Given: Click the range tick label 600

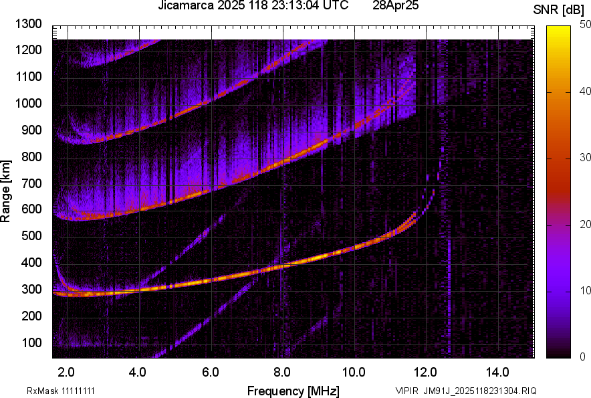Looking at the screenshot, I should coord(31,209).
